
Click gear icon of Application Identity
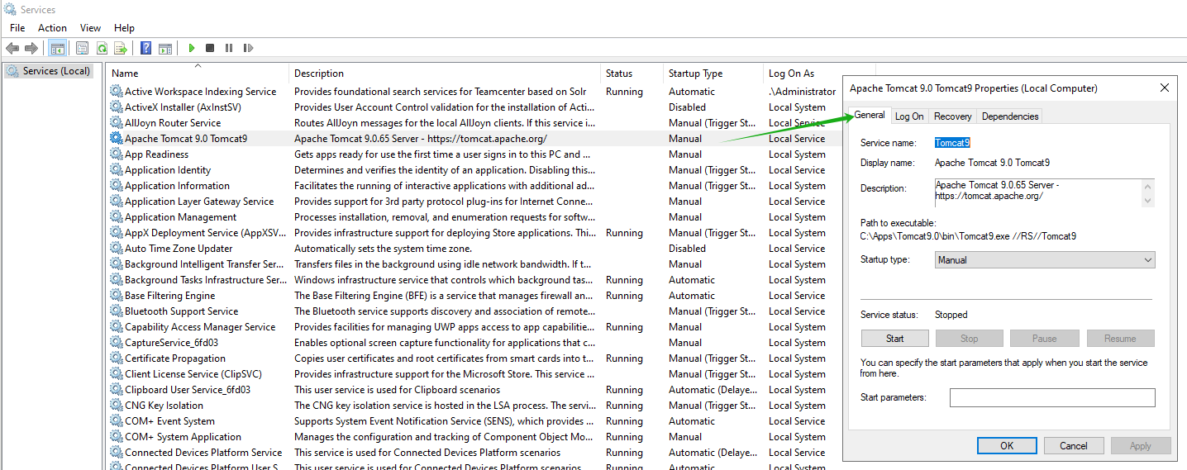tap(117, 170)
